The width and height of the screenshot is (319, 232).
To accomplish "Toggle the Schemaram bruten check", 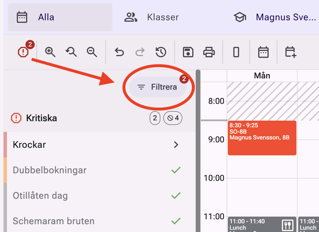I will (x=176, y=220).
